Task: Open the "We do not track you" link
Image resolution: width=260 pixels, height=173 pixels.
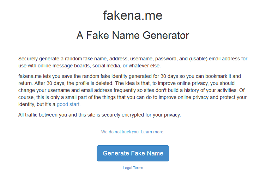Action: 120,132
